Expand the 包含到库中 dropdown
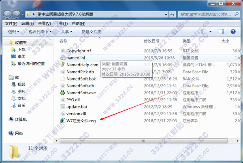This screenshot has width=243, height=163. click(40, 32)
